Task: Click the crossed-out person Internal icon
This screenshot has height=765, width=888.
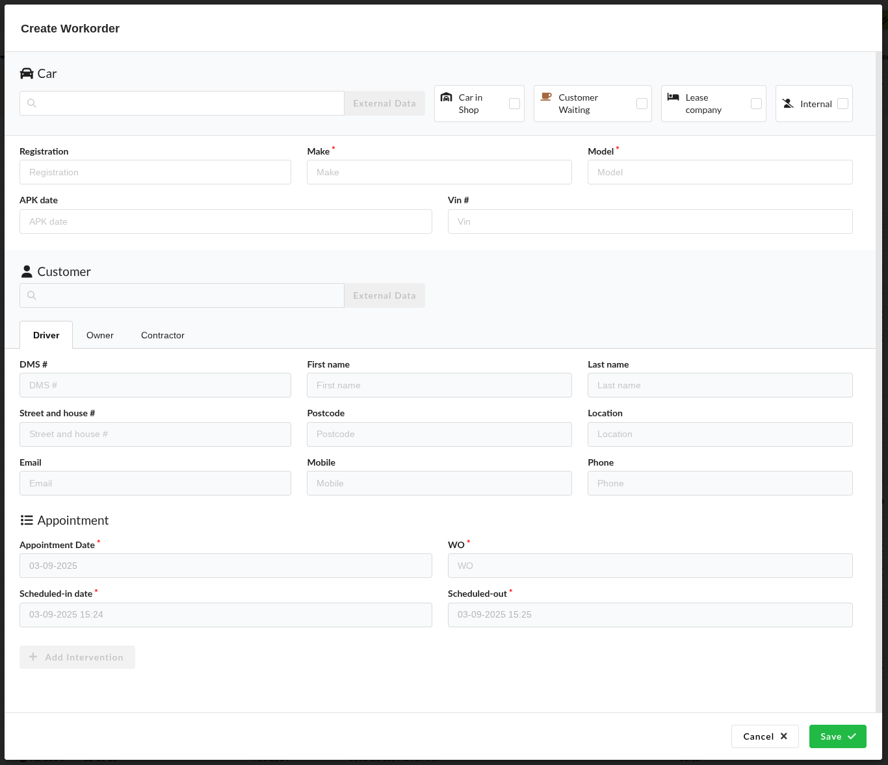Action: (x=788, y=103)
